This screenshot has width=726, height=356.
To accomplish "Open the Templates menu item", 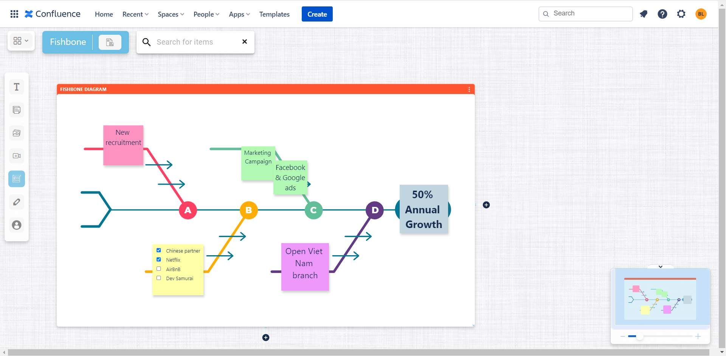I will [x=274, y=14].
